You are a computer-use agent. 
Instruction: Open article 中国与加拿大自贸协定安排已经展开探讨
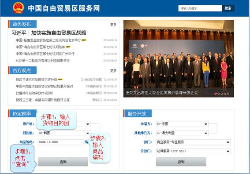[45, 86]
